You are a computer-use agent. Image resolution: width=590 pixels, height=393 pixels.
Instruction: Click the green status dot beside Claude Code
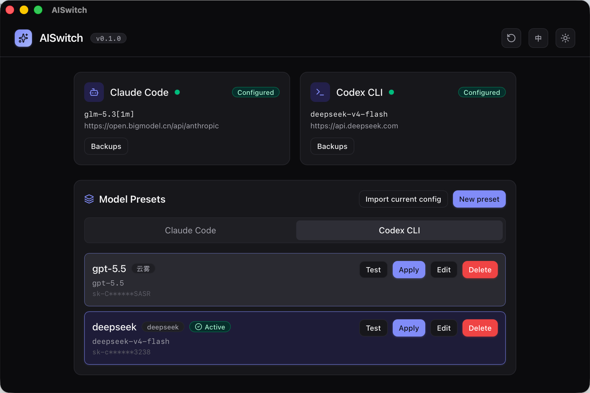177,92
